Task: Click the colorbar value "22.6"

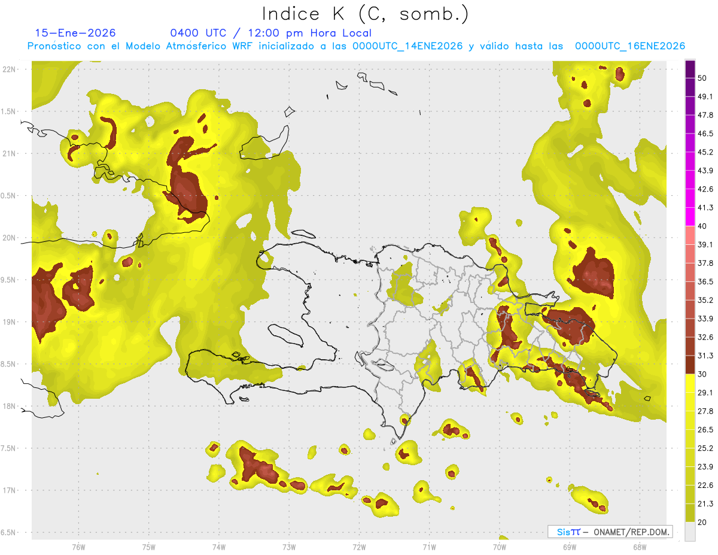Action: 705,485
